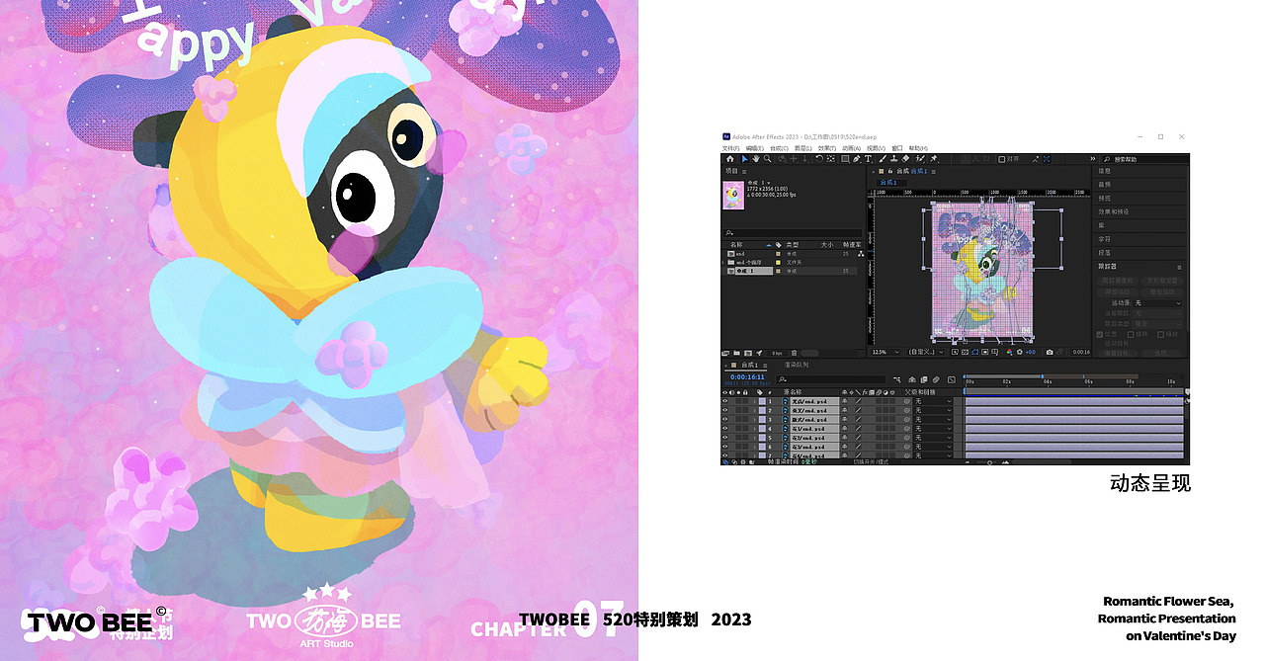Open the 段落 panel
The height and width of the screenshot is (661, 1265).
point(1104,253)
